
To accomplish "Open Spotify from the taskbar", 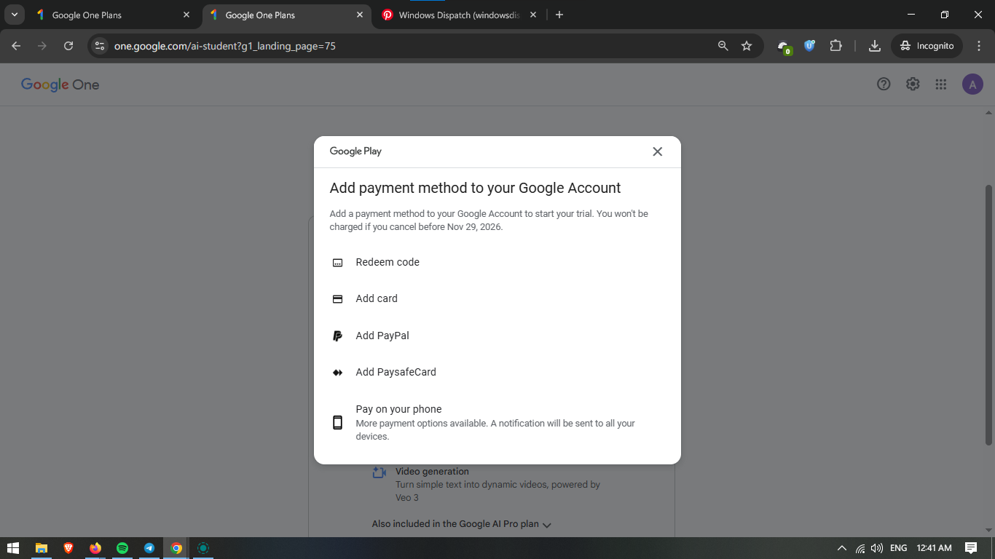I will click(x=122, y=548).
